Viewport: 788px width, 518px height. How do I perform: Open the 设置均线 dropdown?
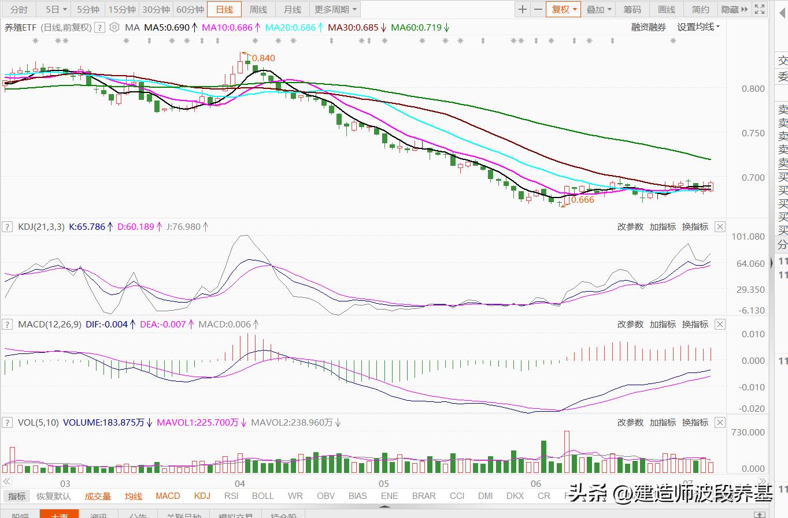click(x=698, y=27)
